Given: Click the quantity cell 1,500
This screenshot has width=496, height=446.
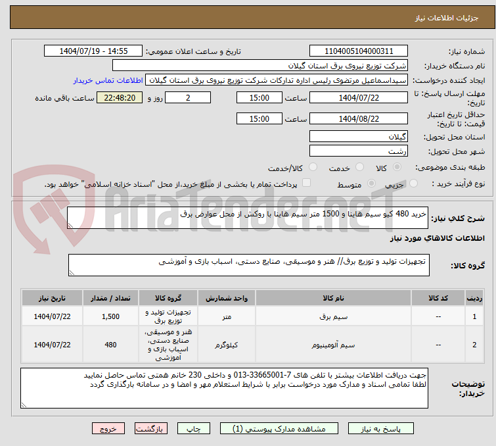Looking at the screenshot, I should [111, 316].
